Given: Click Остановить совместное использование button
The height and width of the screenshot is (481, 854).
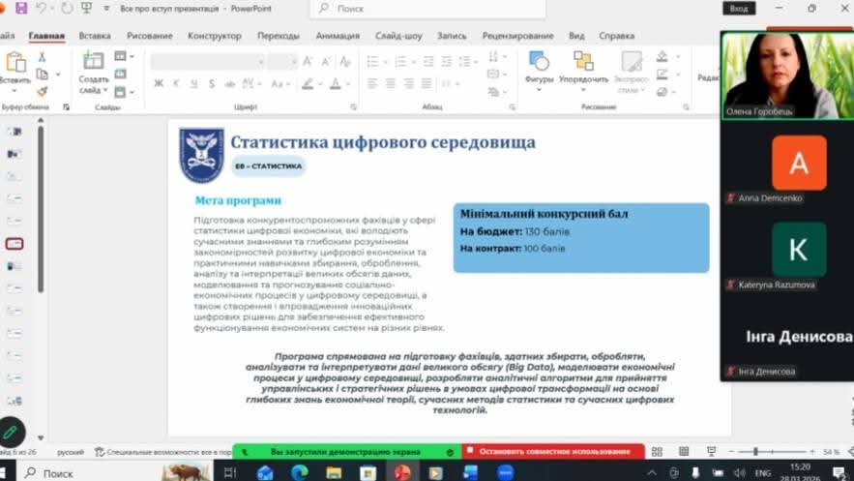Looking at the screenshot, I should [553, 452].
